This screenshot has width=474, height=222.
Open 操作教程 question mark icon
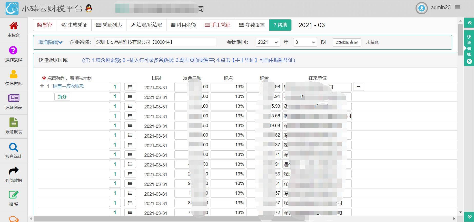click(13, 50)
